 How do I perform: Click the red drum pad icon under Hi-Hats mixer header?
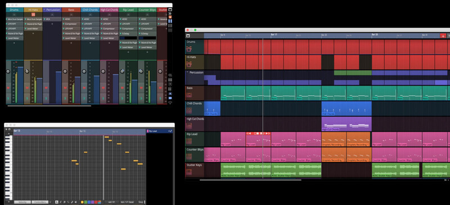tap(33, 15)
